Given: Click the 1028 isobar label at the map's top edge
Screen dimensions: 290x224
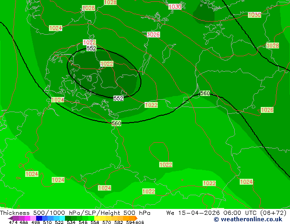Looking at the screenshot, I should tap(110, 2).
